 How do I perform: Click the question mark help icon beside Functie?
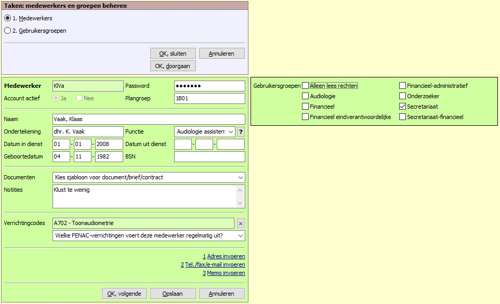241,132
